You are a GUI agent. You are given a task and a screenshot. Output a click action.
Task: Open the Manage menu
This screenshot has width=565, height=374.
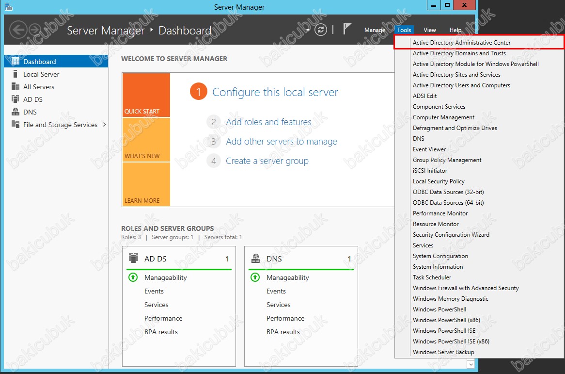pos(375,30)
